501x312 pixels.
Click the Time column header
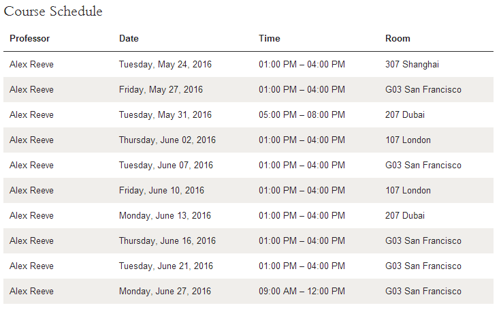[270, 38]
